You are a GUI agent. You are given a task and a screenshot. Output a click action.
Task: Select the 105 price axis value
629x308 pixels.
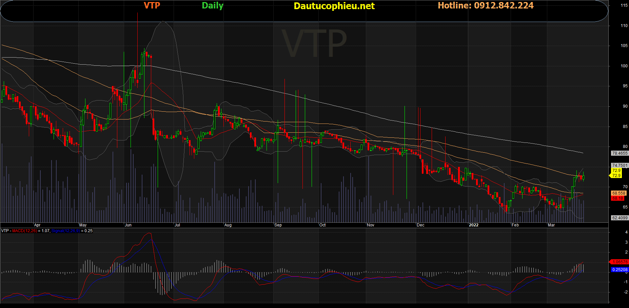point(624,46)
